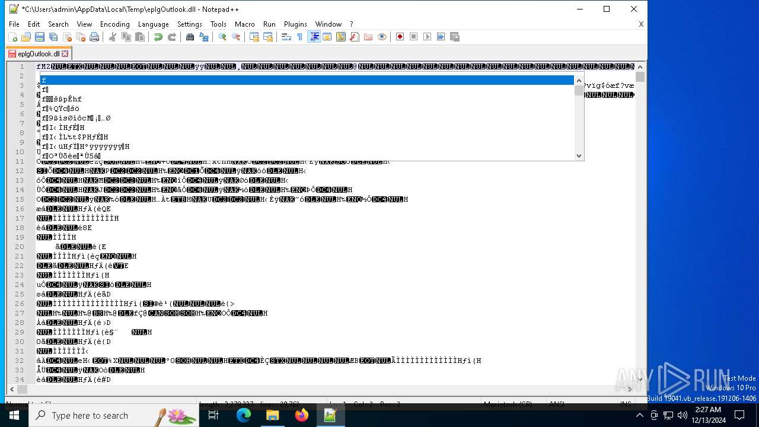Screen dimensions: 759x427
Task: Click the Redo arrow icon
Action: coord(172,37)
